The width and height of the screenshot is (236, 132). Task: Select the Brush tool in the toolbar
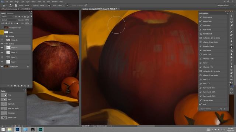click(232, 38)
